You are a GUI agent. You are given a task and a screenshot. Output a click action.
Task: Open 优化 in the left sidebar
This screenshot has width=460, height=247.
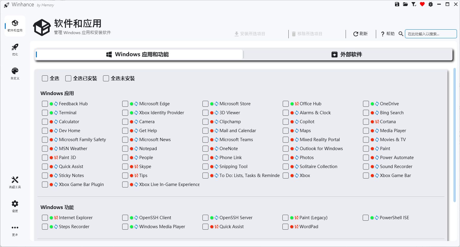[15, 49]
